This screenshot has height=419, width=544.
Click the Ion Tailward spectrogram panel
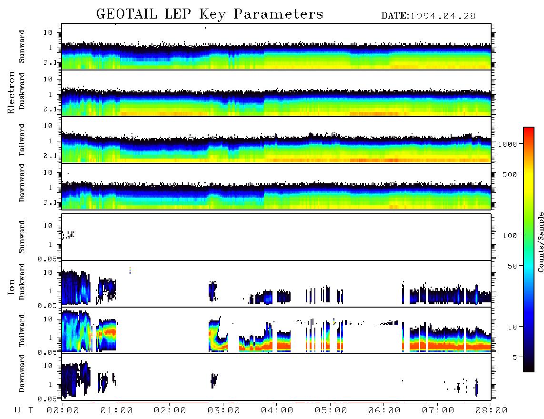[x=276, y=330]
